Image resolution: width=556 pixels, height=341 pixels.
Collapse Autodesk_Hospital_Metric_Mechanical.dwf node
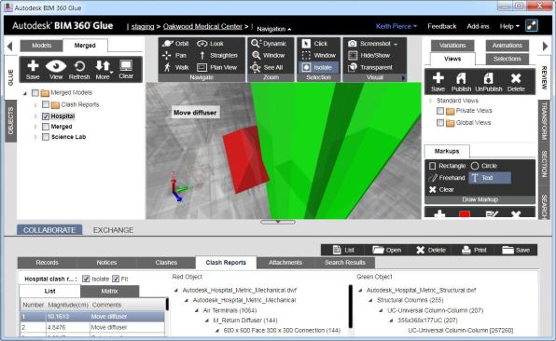(x=176, y=291)
